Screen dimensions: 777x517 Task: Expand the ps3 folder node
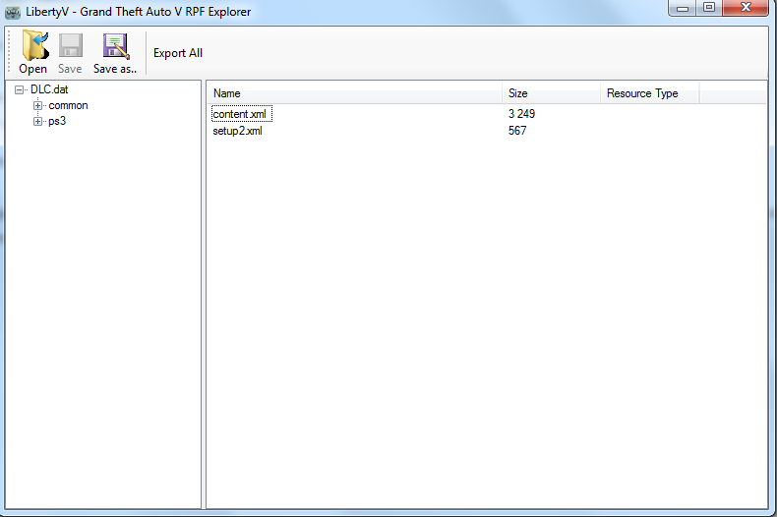[x=37, y=121]
